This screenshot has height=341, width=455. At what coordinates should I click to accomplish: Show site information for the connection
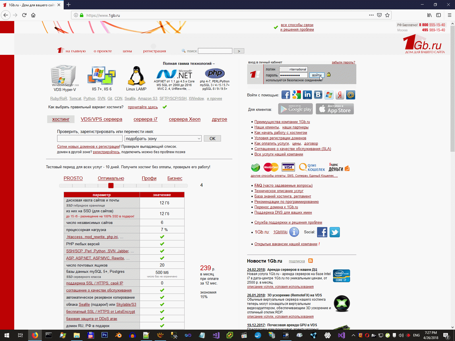tap(76, 15)
